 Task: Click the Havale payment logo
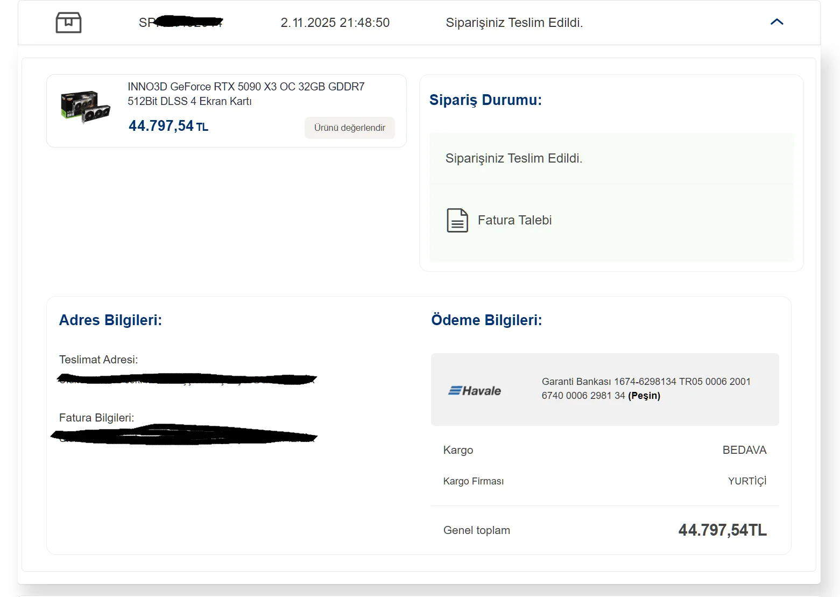click(475, 391)
